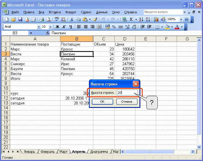
Task: Paste with clipboard icon
Action: coord(85,19)
